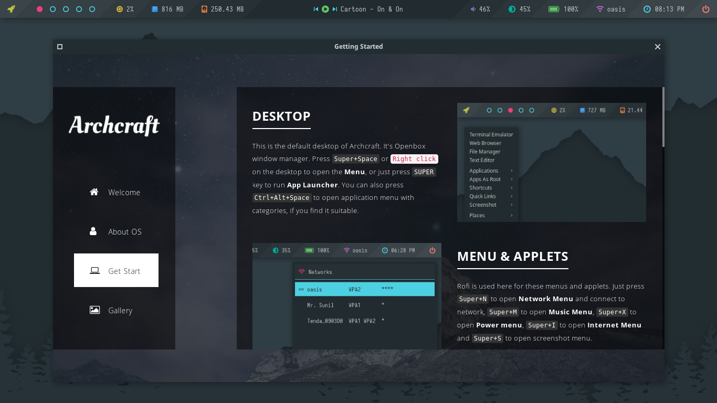717x403 pixels.
Task: Click the Super+X shortcut label
Action: coord(613,312)
